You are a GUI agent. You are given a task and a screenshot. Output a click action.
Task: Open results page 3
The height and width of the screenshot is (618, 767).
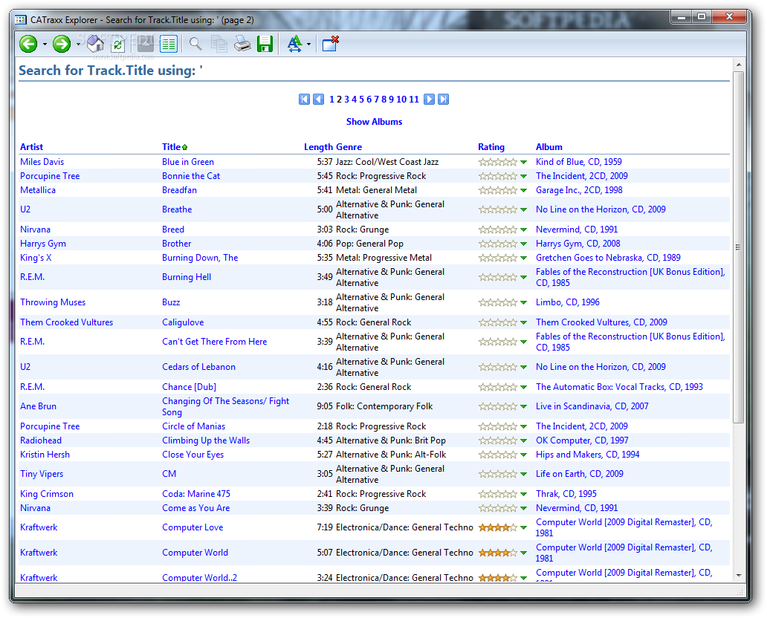pos(347,100)
